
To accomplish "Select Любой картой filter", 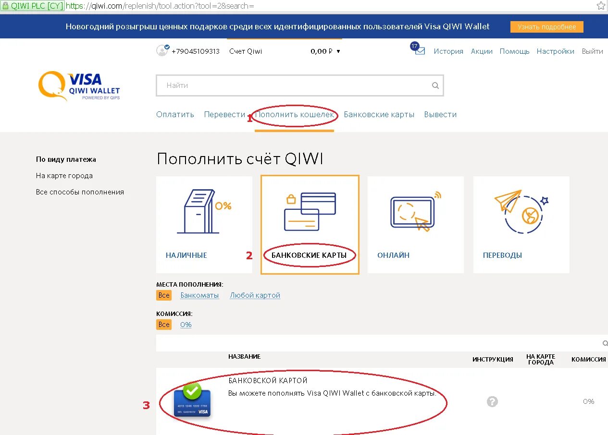I will click(x=255, y=295).
